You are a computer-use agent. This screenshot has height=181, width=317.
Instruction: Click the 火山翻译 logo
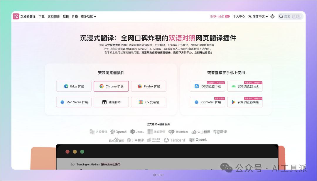point(200,132)
